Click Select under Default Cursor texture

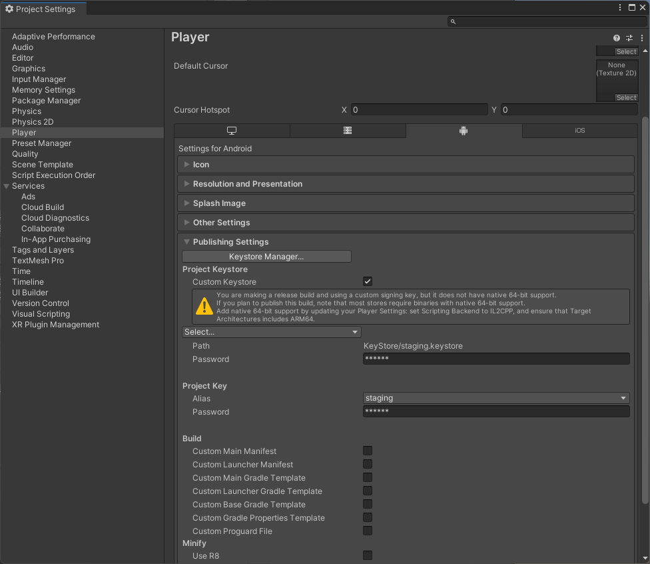coord(626,98)
